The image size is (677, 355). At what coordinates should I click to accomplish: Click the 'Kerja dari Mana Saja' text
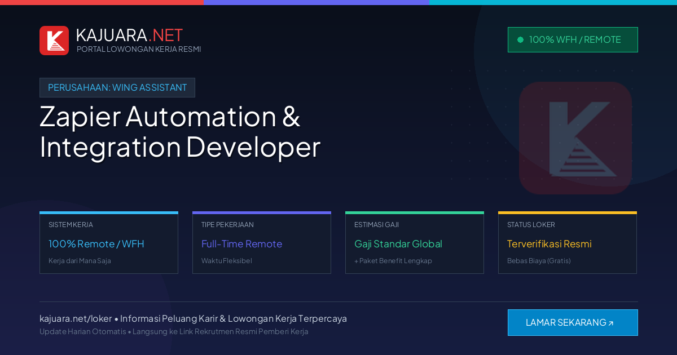(x=80, y=261)
